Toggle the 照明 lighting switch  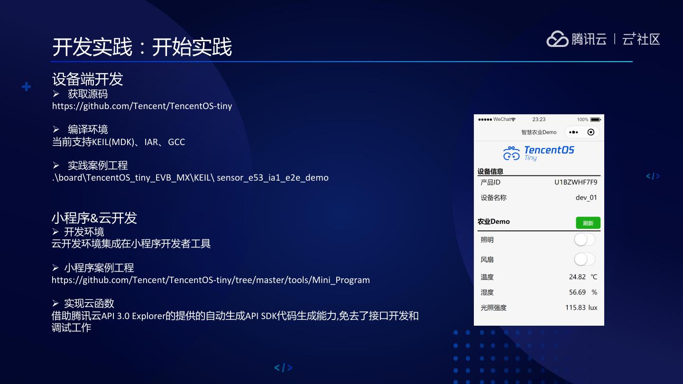coord(584,239)
